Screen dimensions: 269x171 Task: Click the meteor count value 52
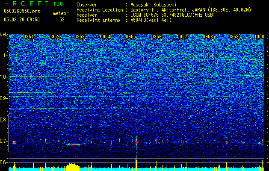coord(62,20)
